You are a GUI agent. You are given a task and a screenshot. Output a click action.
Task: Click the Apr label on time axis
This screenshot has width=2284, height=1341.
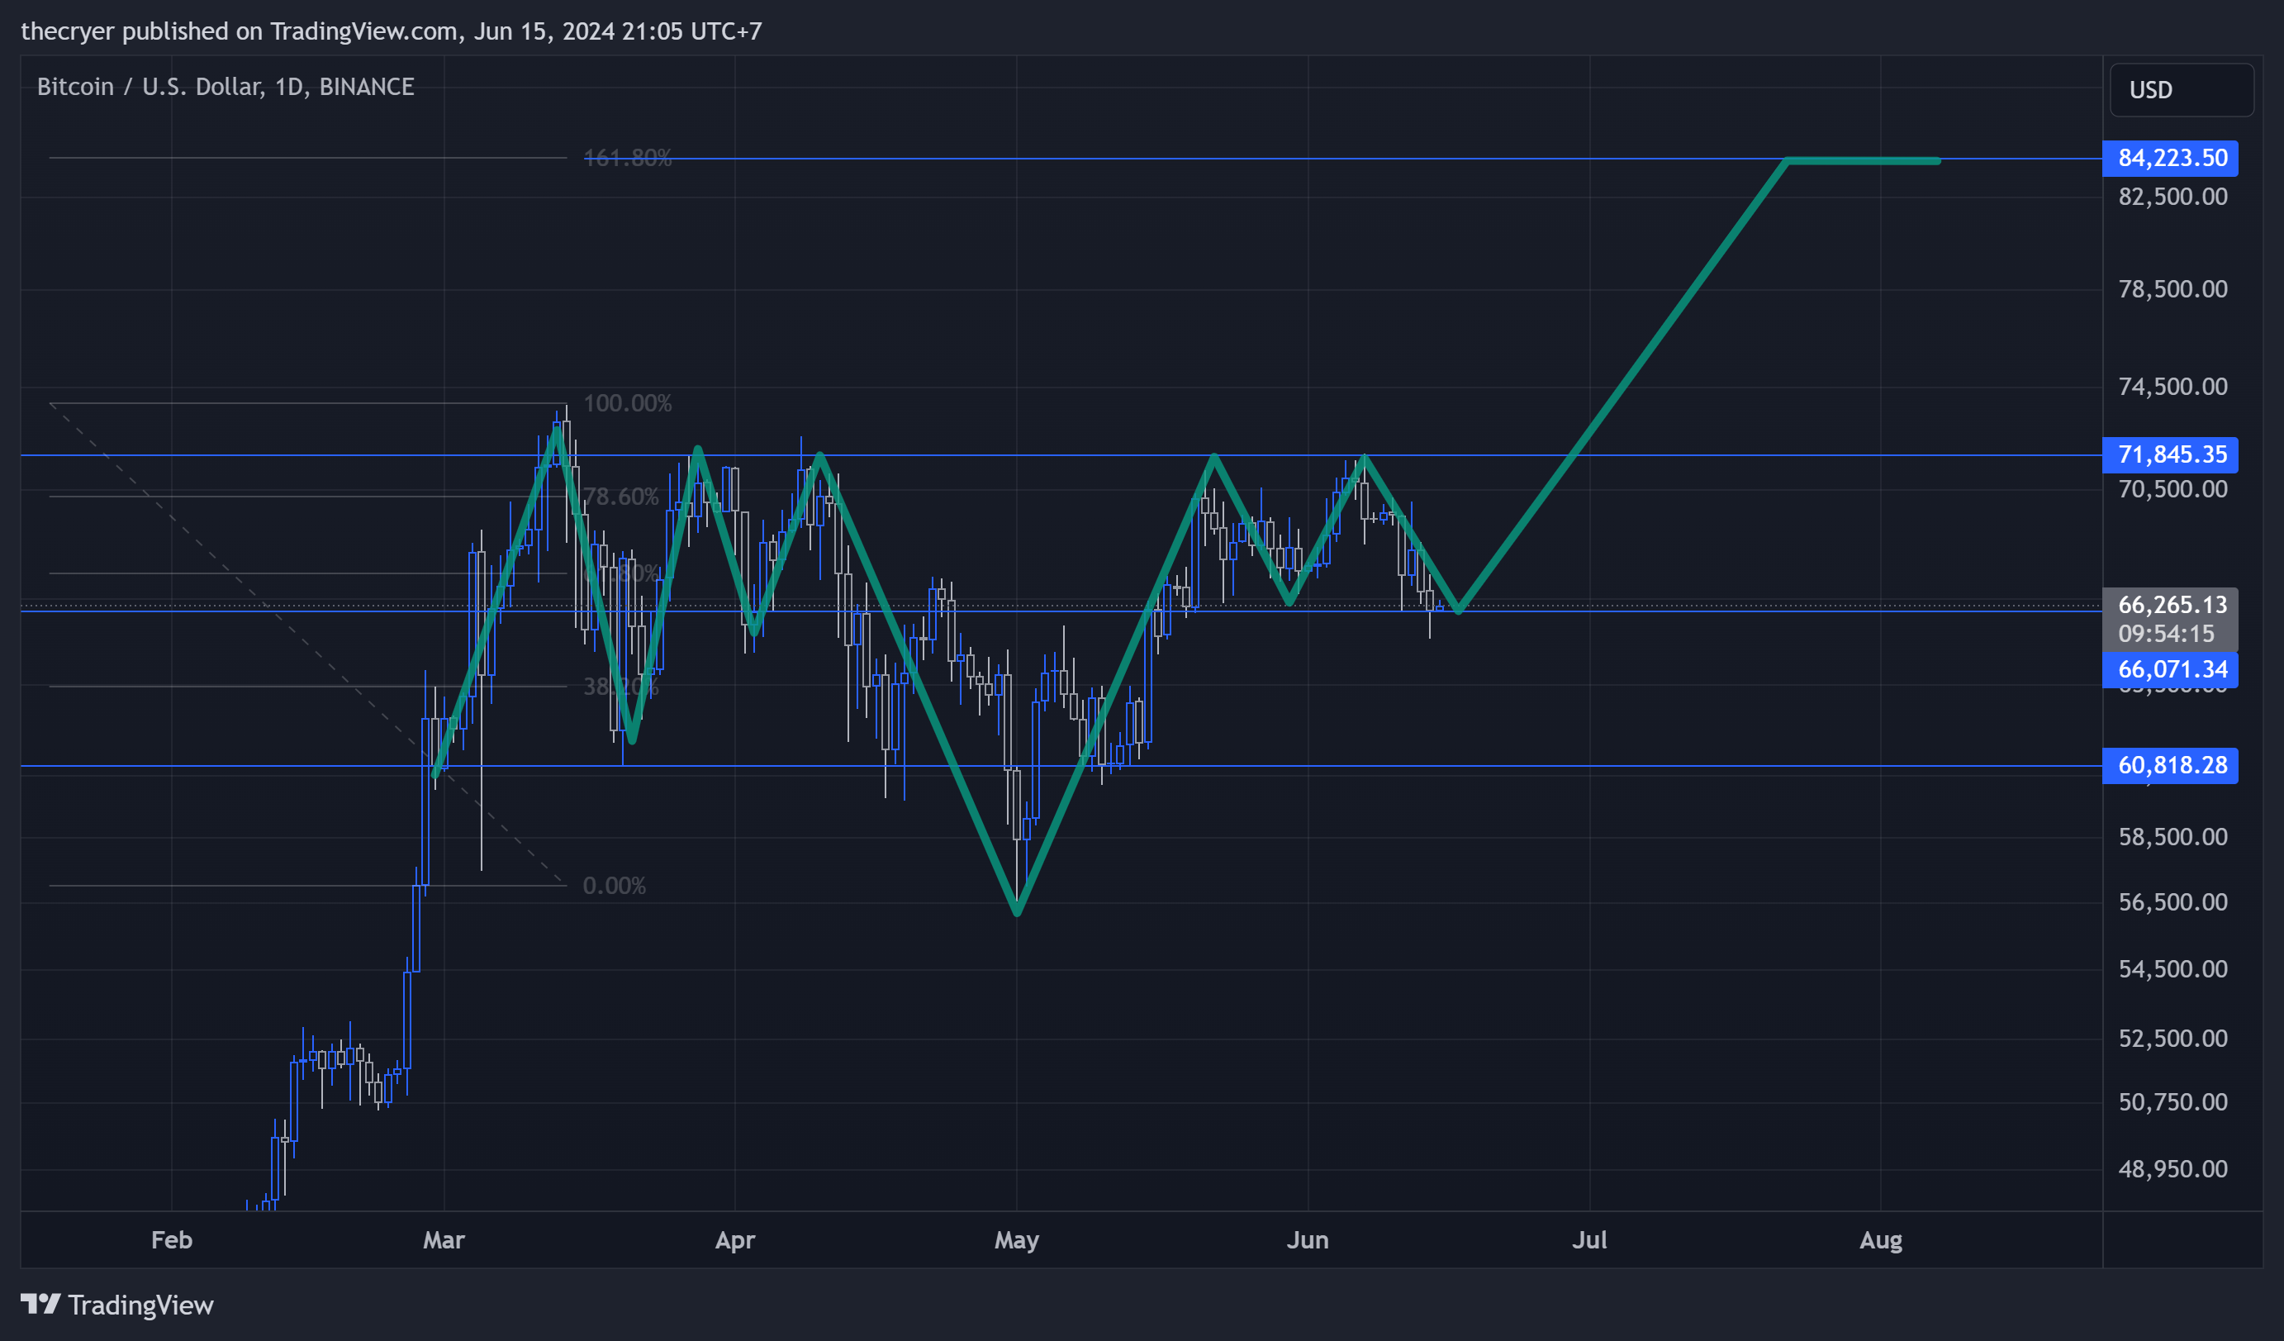pyautogui.click(x=735, y=1239)
